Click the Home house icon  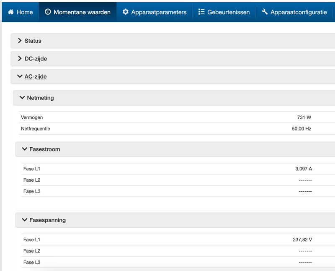11,12
